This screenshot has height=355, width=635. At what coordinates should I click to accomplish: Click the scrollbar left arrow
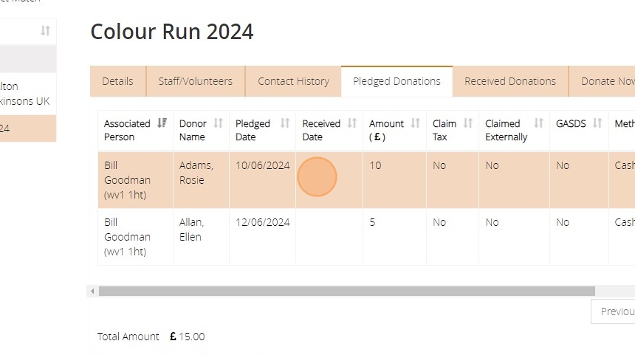pyautogui.click(x=92, y=292)
